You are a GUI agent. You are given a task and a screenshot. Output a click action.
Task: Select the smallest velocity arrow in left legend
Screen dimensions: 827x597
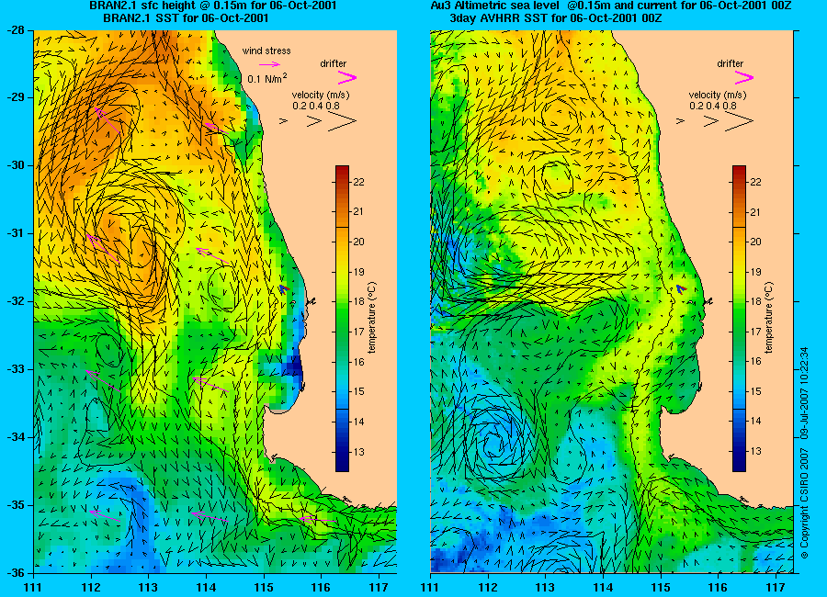[283, 121]
